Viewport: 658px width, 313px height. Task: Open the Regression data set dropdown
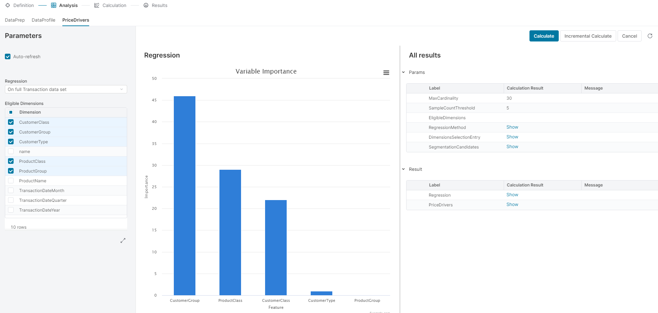tap(66, 89)
